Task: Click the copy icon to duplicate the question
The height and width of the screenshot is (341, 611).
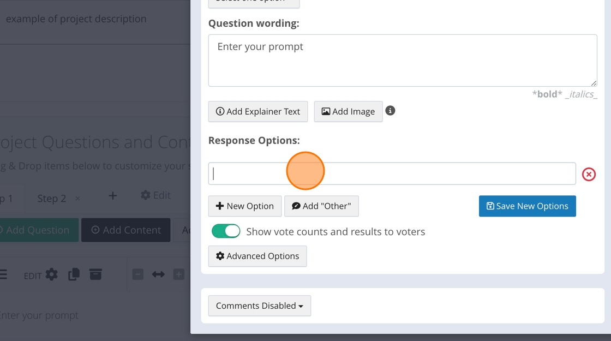Action: point(74,274)
